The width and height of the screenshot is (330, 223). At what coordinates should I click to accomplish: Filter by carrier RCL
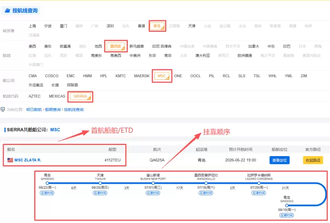coord(226,76)
